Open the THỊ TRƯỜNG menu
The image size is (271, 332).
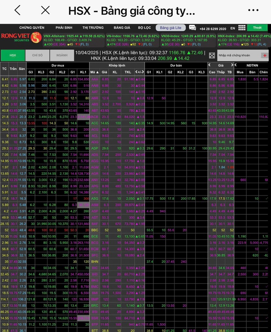coord(93,28)
